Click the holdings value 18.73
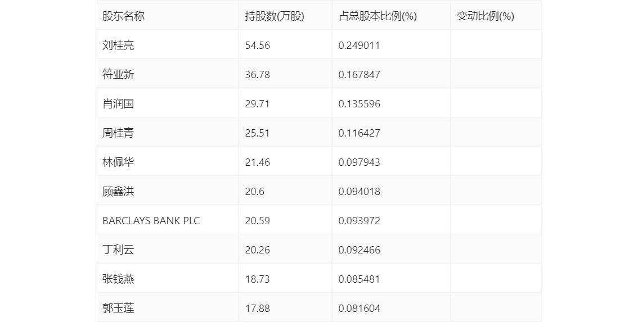The height and width of the screenshot is (322, 638). click(258, 279)
